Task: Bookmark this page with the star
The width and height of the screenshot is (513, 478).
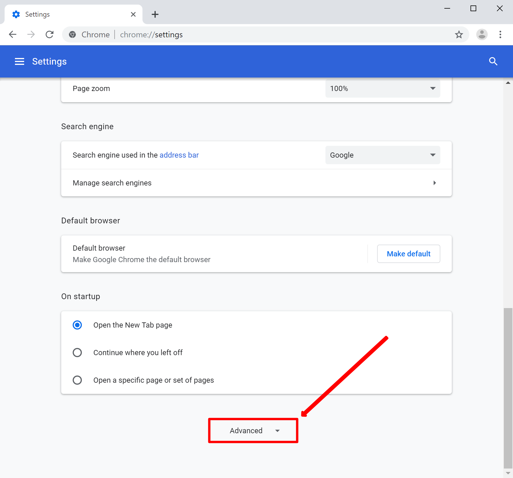Action: (459, 34)
